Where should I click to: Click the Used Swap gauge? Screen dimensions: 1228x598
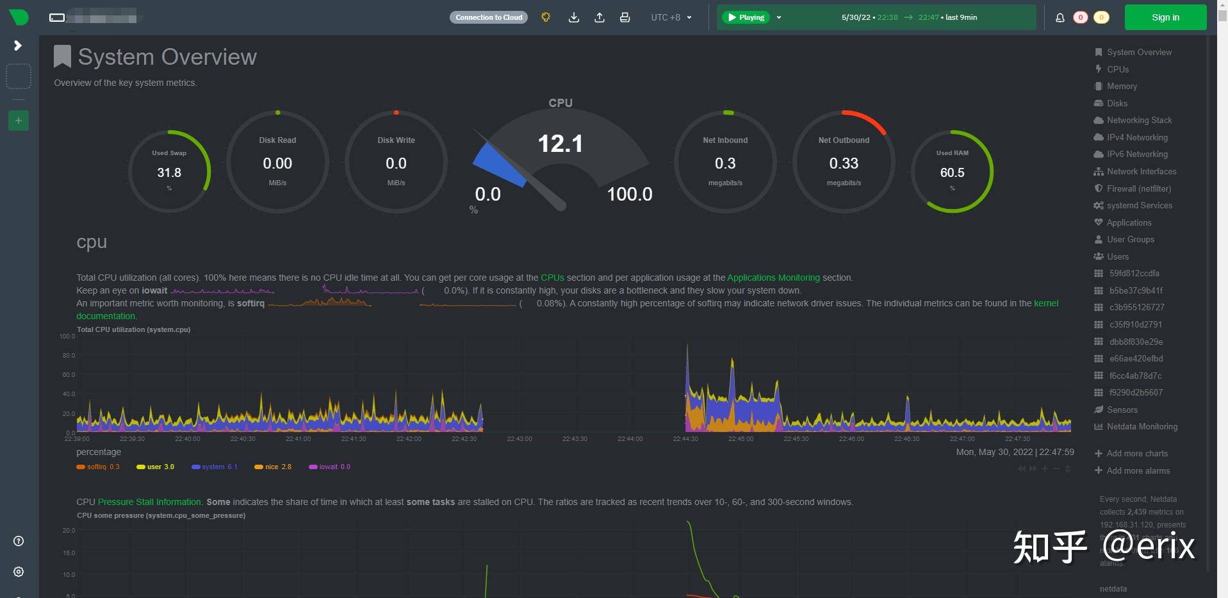tap(169, 172)
